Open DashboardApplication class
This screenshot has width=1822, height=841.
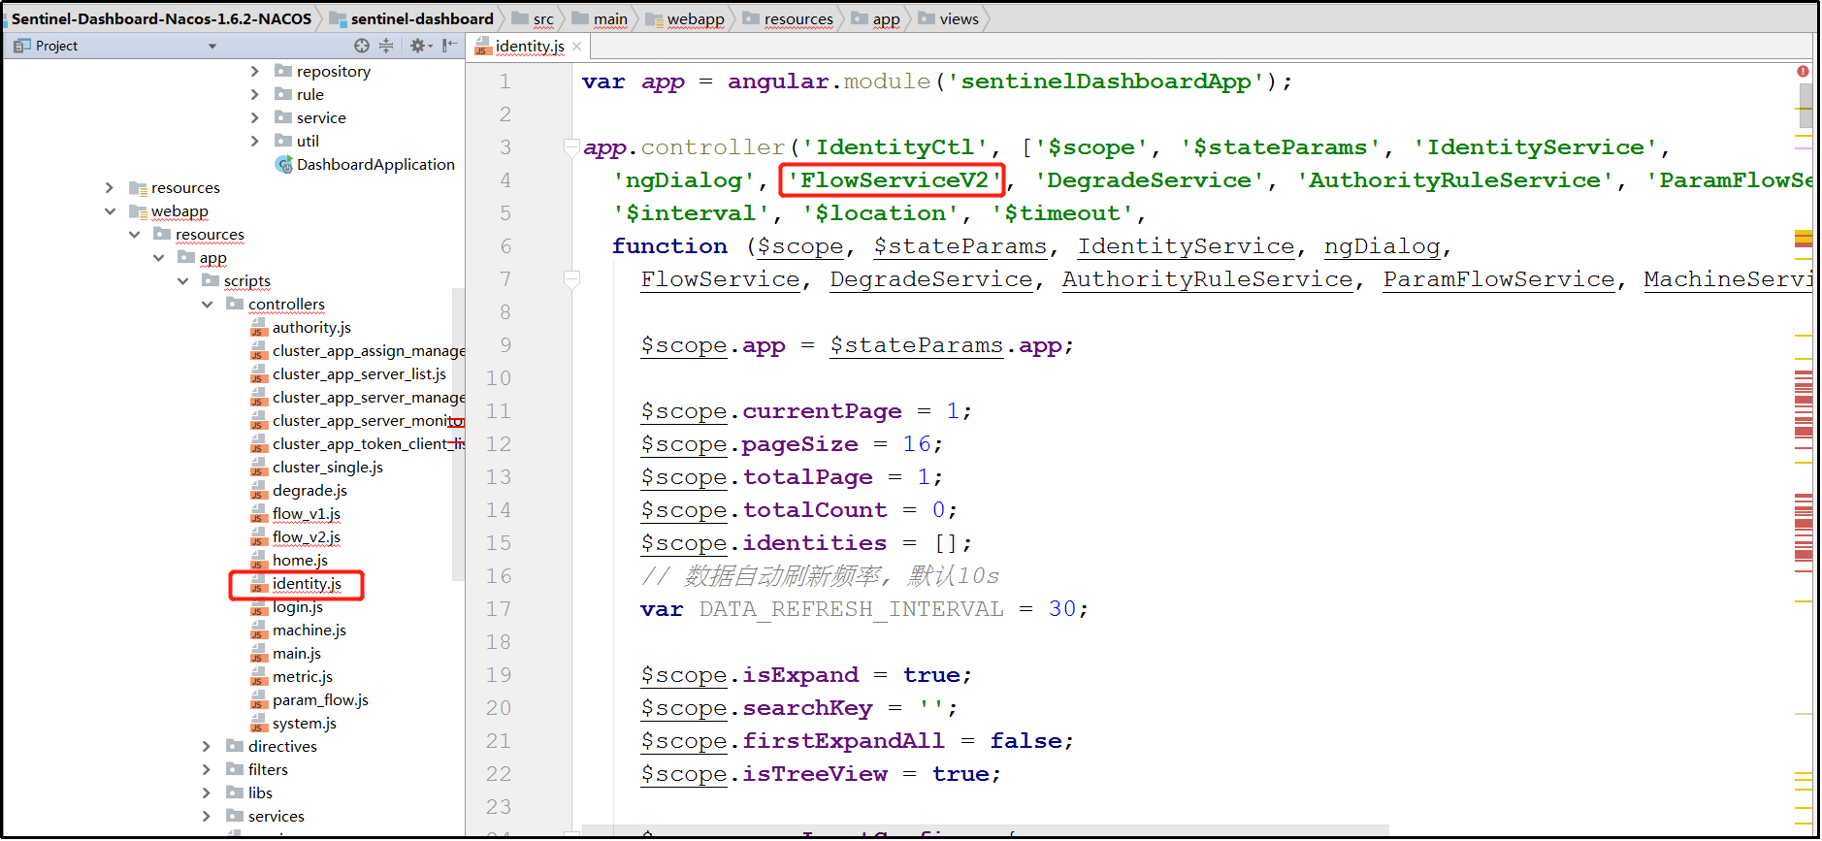(x=366, y=164)
